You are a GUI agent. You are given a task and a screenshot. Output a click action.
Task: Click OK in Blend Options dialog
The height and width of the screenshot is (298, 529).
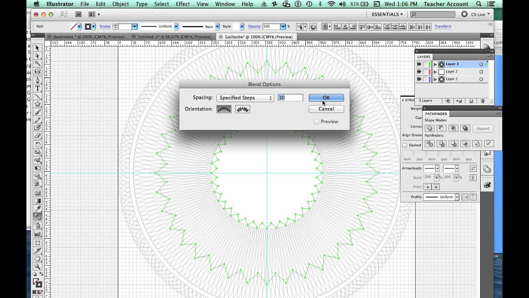[326, 98]
